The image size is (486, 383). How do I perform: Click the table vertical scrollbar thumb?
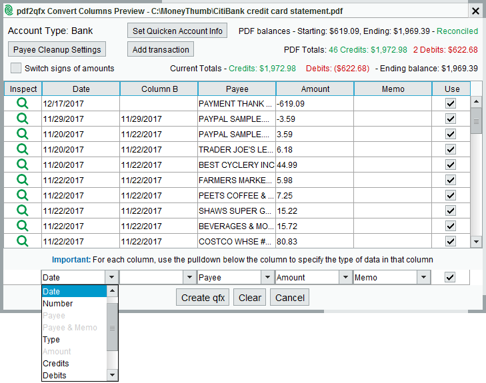tap(477, 121)
